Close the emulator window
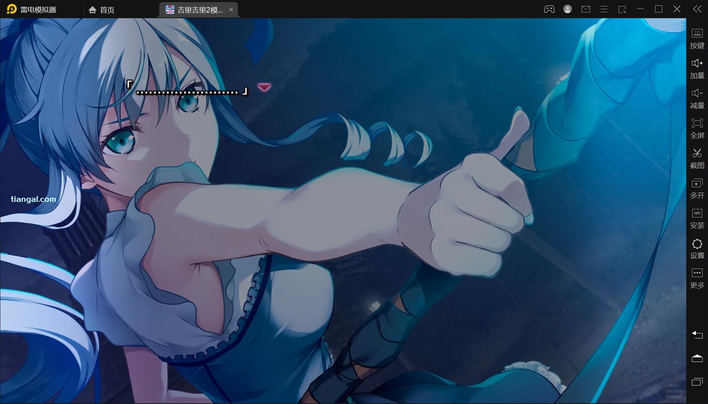 (677, 9)
